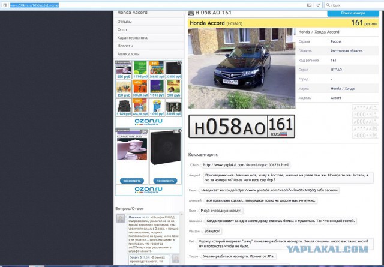Click the Вопрос/Ответ heading

click(x=130, y=208)
